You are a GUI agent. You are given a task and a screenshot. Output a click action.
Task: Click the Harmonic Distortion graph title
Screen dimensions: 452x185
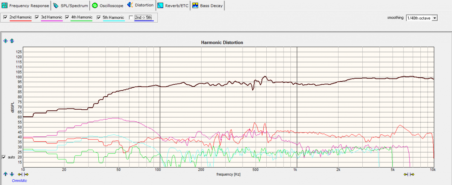tap(223, 43)
